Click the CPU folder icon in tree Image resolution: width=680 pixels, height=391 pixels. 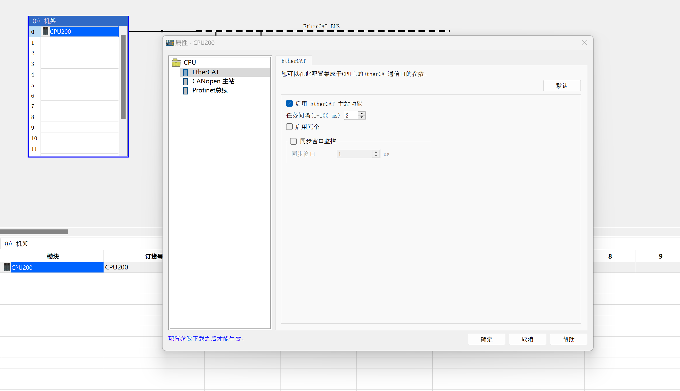(176, 62)
